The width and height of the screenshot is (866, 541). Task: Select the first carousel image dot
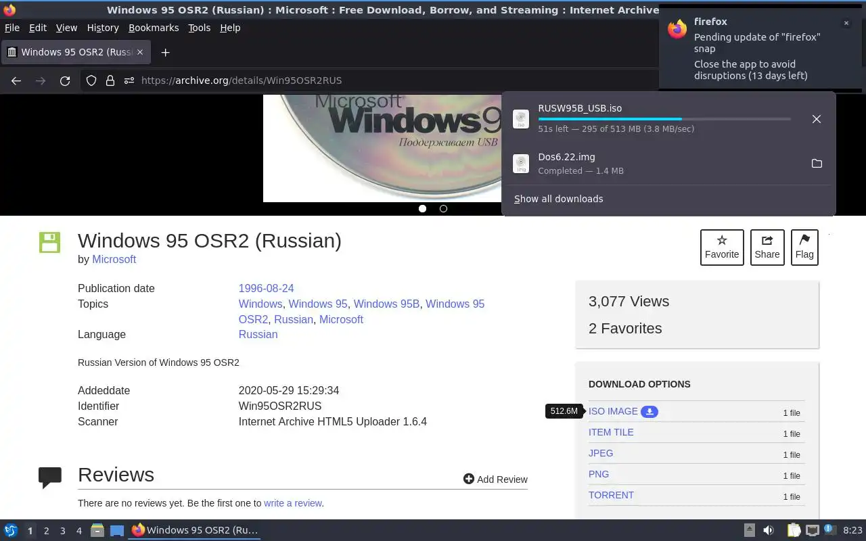click(423, 208)
